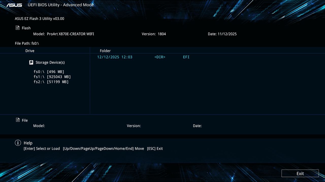This screenshot has height=182, width=325.
Task: Click the UEFI BIOS Utility title text
Action: (61, 5)
